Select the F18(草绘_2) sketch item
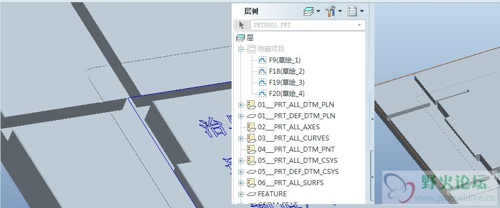The image size is (500, 208). pos(282,71)
